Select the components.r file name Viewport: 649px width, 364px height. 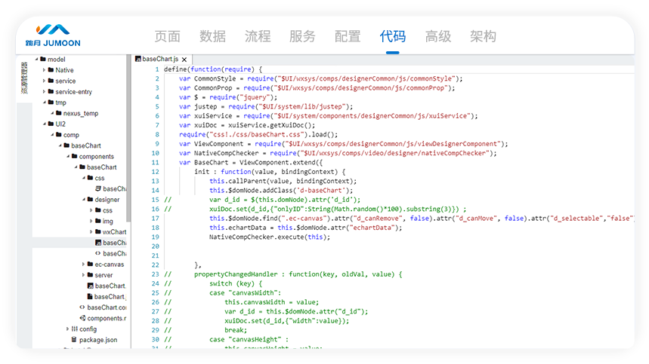coord(107,318)
